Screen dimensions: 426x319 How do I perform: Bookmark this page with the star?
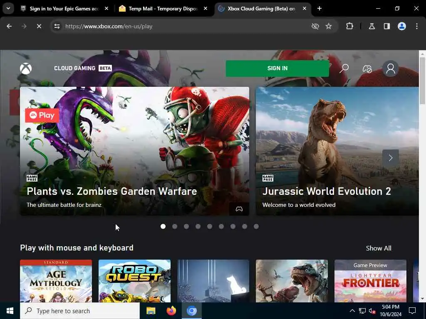click(329, 26)
